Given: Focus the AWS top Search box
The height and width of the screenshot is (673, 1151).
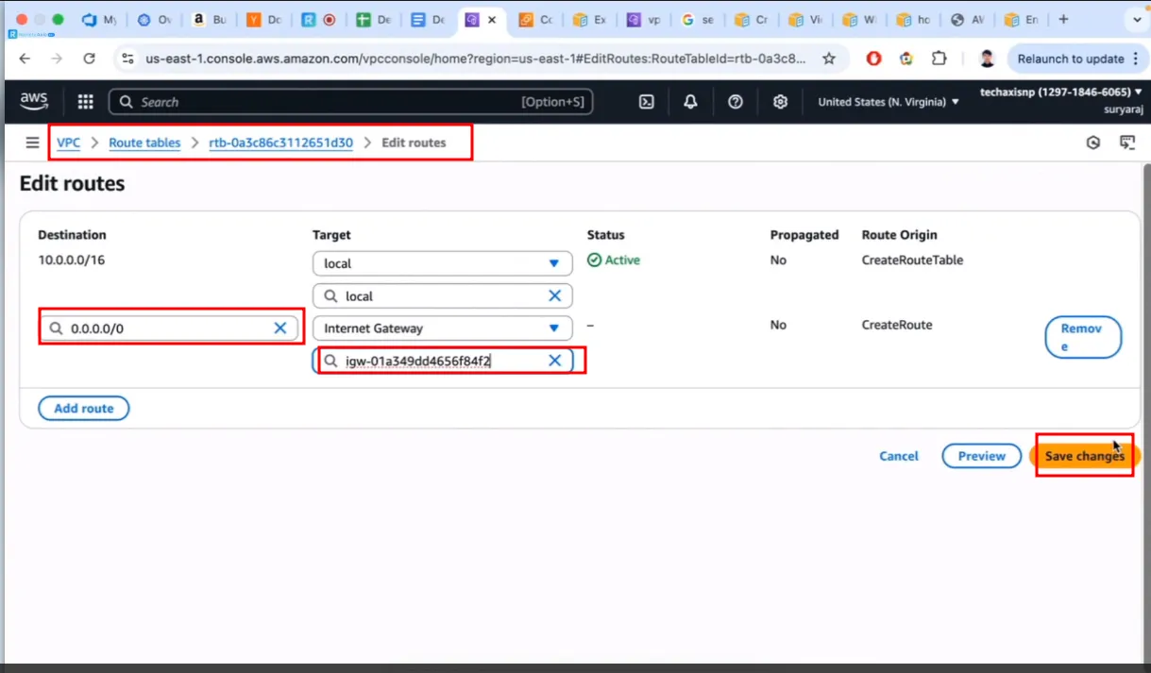Looking at the screenshot, I should [x=350, y=102].
